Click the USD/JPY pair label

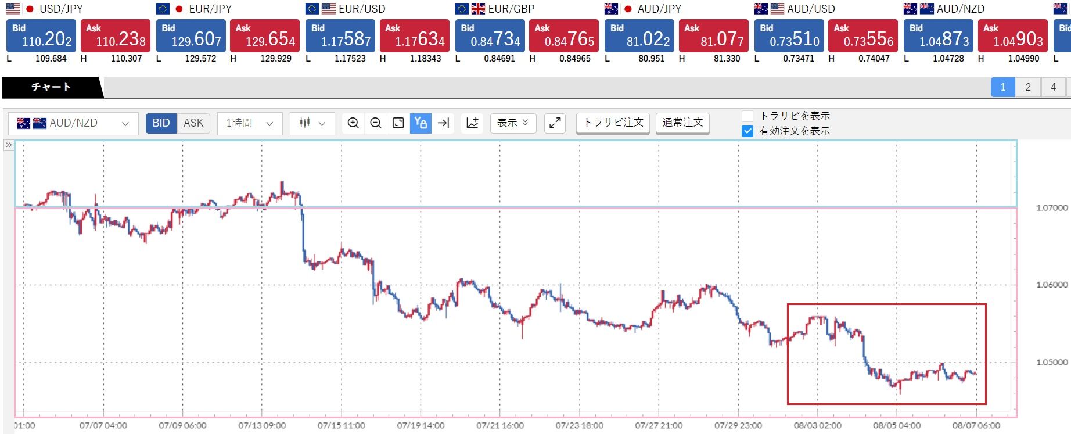point(61,9)
